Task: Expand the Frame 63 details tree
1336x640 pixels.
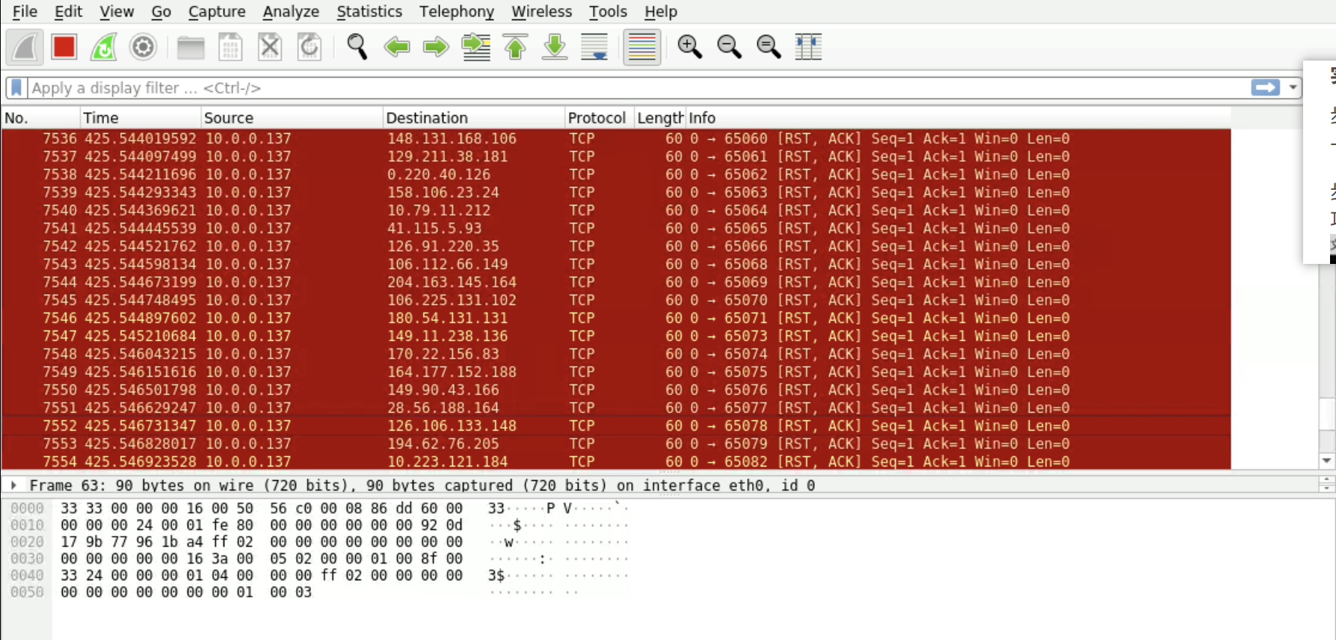Action: click(x=13, y=485)
